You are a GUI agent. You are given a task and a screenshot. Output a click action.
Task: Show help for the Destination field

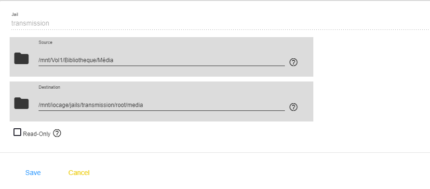tap(294, 107)
